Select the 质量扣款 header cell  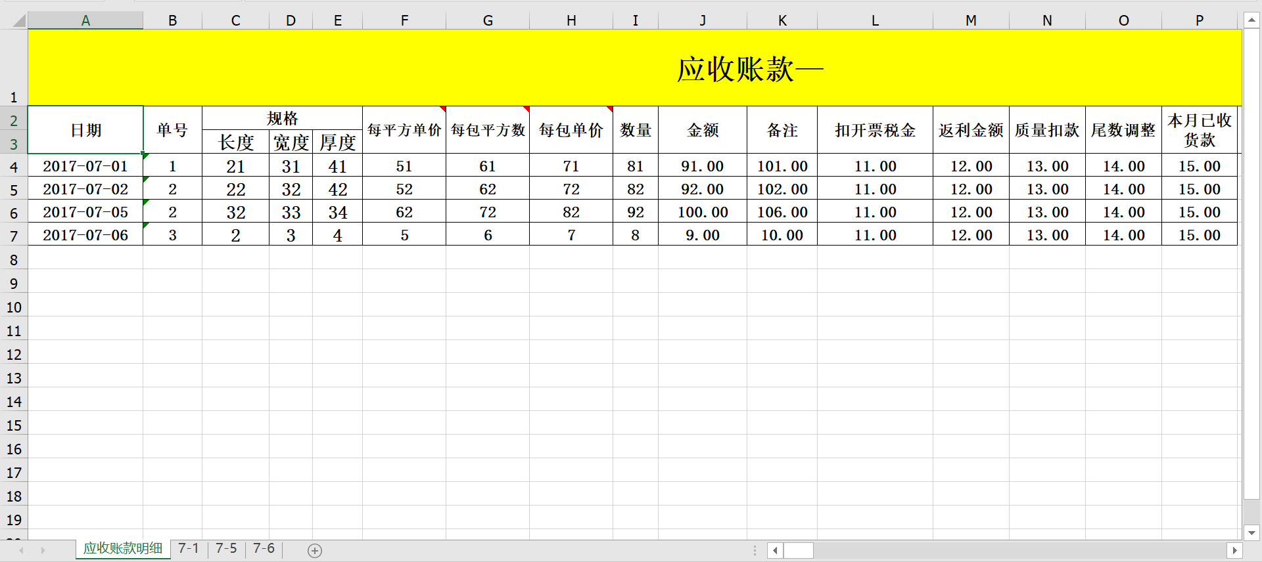[x=1047, y=130]
